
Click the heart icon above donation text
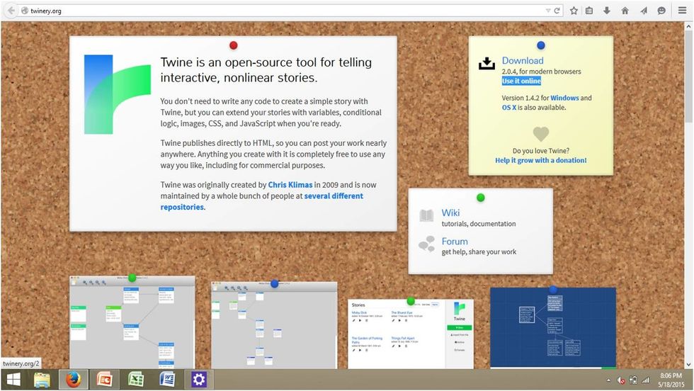pos(541,134)
